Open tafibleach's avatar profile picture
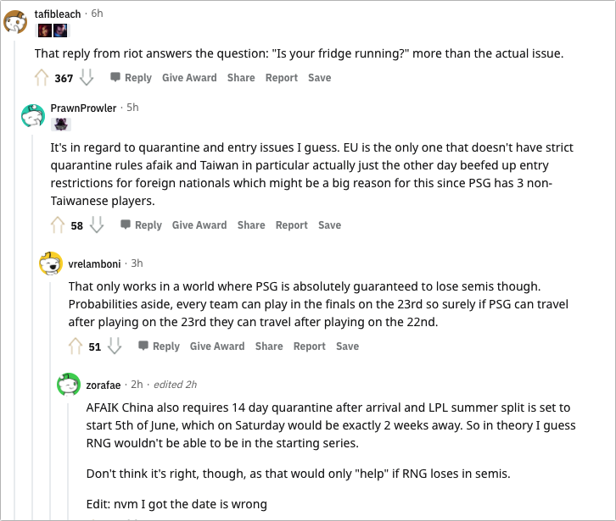 coord(15,21)
